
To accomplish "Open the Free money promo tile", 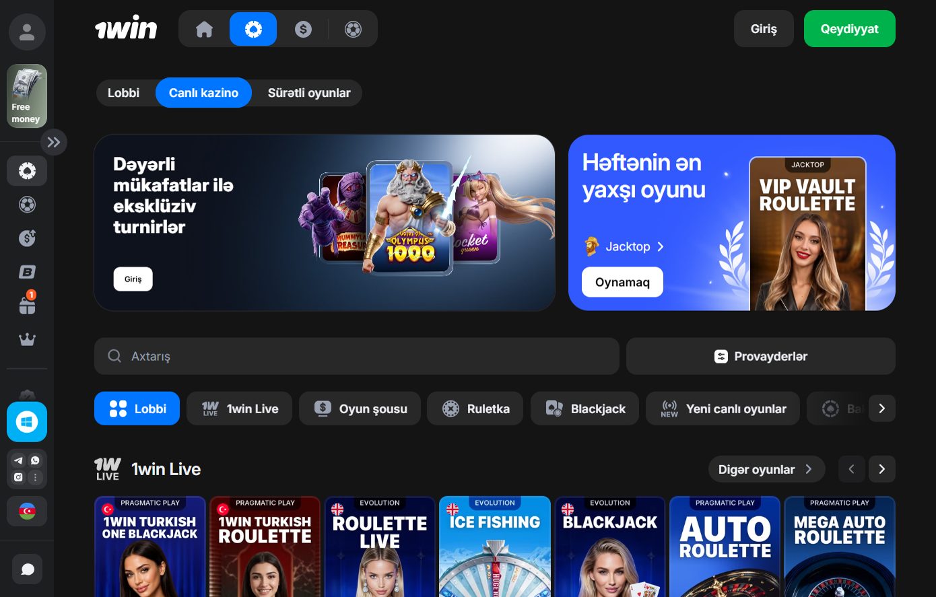I will (x=27, y=96).
